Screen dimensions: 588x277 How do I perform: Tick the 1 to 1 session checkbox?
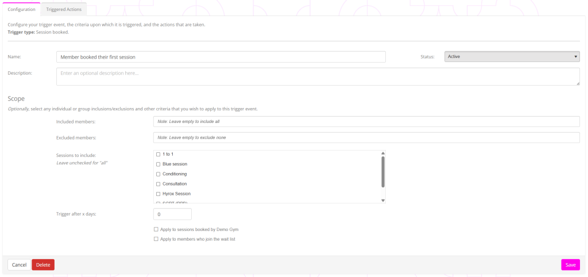point(158,155)
